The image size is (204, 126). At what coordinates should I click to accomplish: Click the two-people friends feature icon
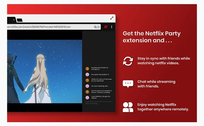[128, 107]
